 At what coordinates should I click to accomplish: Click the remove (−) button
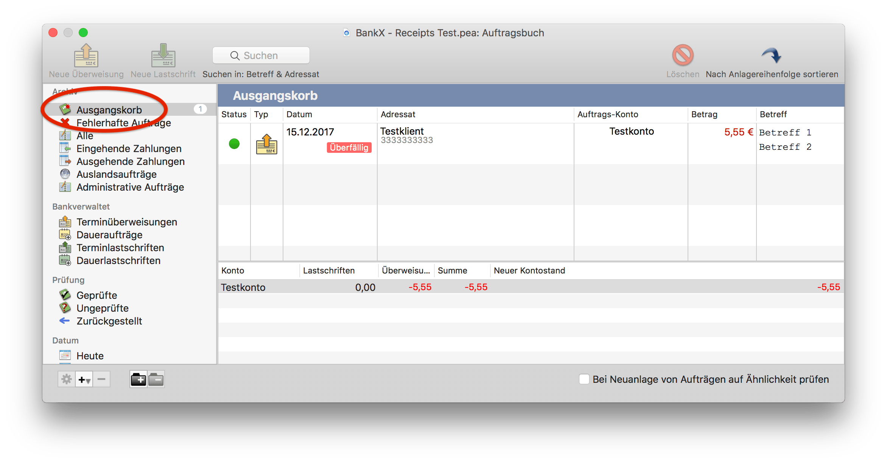pos(101,379)
